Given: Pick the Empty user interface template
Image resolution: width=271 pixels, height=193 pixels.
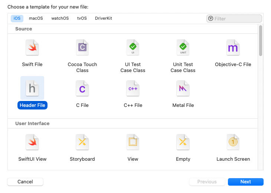Looking at the screenshot, I should [183, 142].
